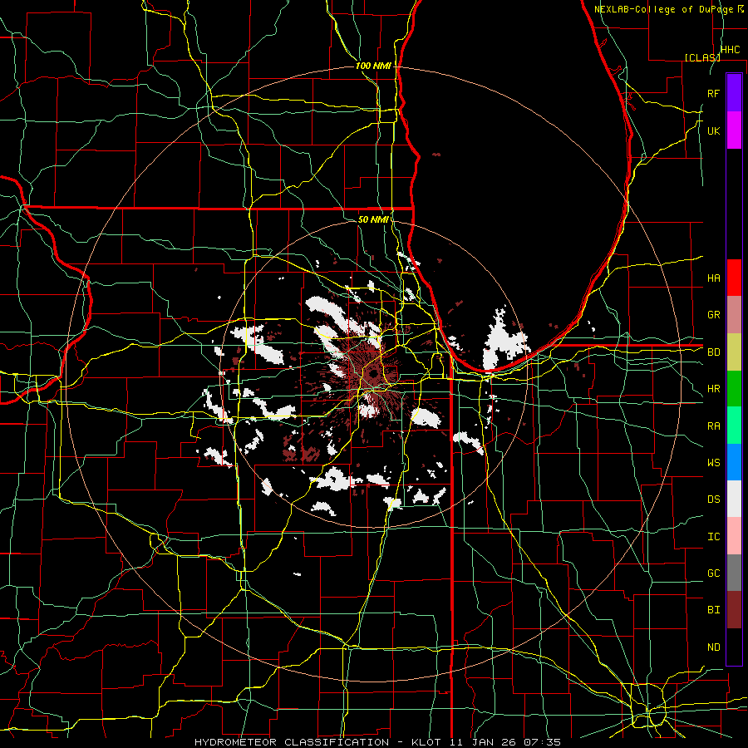Screen dimensions: 748x748
Task: Click the HA legend label
Action: (x=713, y=278)
